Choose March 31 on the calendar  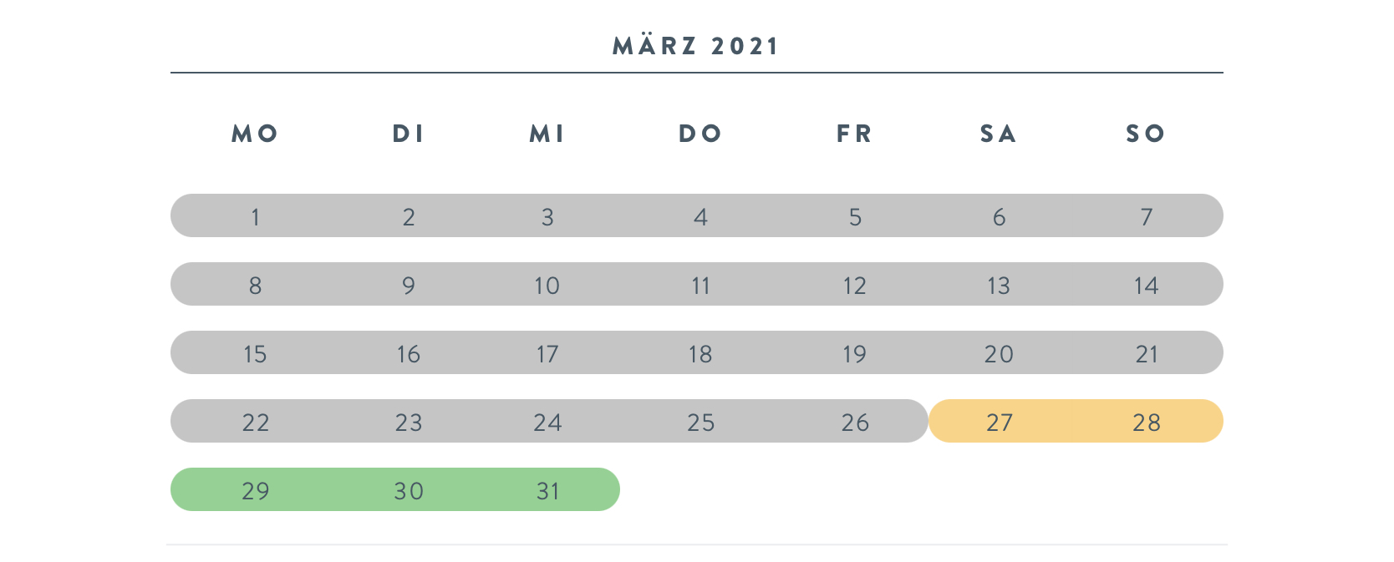coord(547,491)
